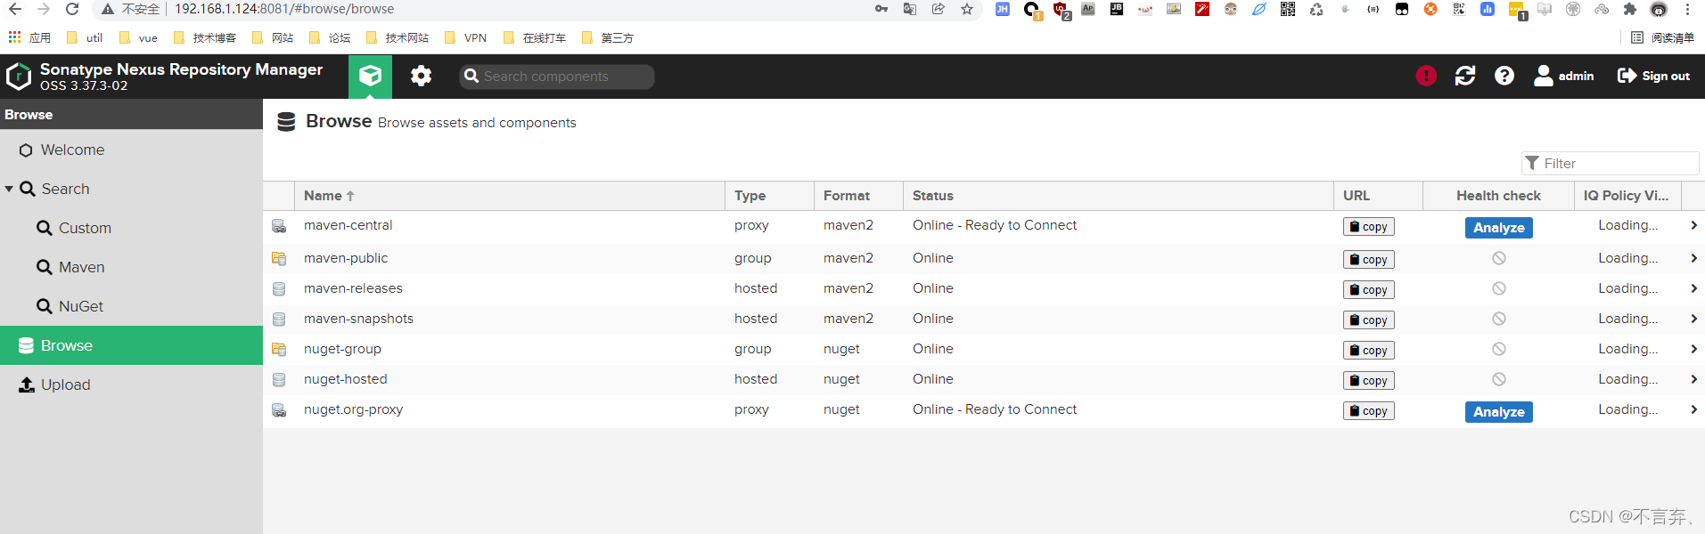Image resolution: width=1705 pixels, height=534 pixels.
Task: Expand the nuget-group row chevron
Action: coord(1693,349)
